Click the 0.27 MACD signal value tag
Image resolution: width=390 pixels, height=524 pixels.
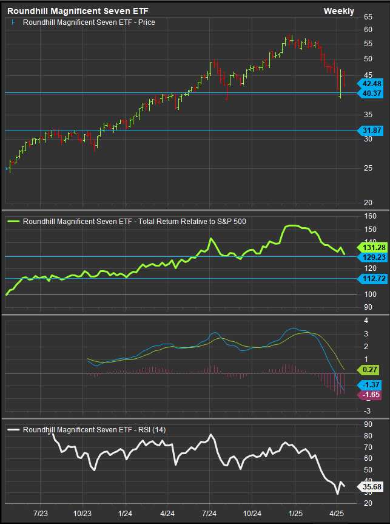[x=369, y=370]
